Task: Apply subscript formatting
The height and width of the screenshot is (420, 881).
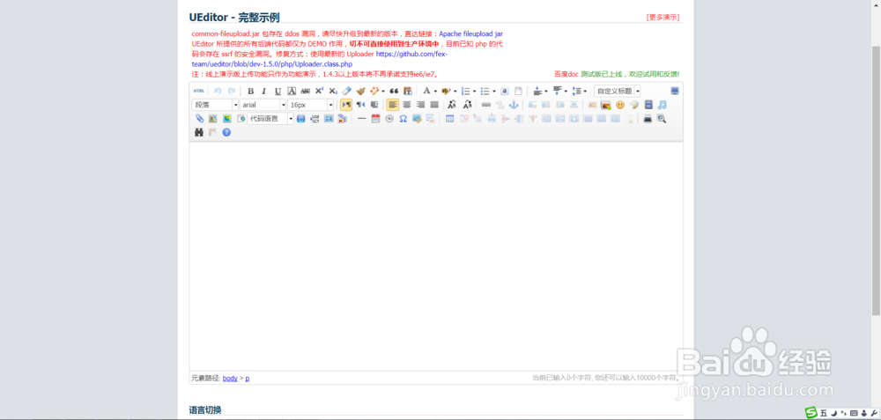Action: click(x=333, y=91)
